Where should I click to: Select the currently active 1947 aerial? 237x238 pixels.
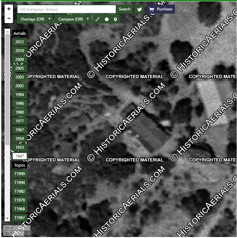coord(20,156)
